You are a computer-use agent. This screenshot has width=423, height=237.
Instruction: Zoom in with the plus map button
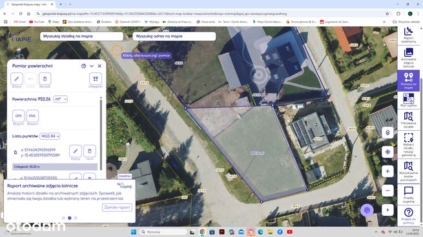click(x=387, y=171)
